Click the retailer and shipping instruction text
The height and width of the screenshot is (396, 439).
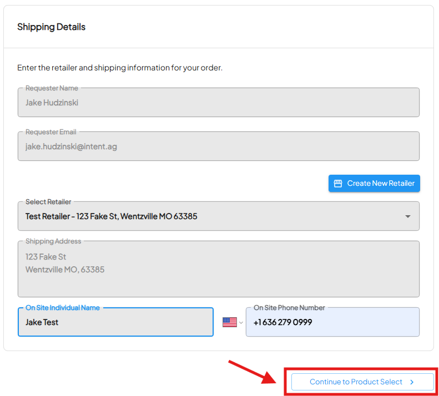[x=120, y=68]
